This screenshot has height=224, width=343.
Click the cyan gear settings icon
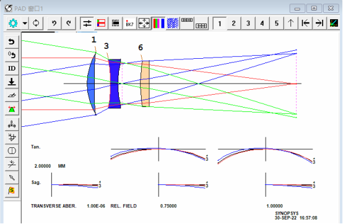[x=13, y=23]
